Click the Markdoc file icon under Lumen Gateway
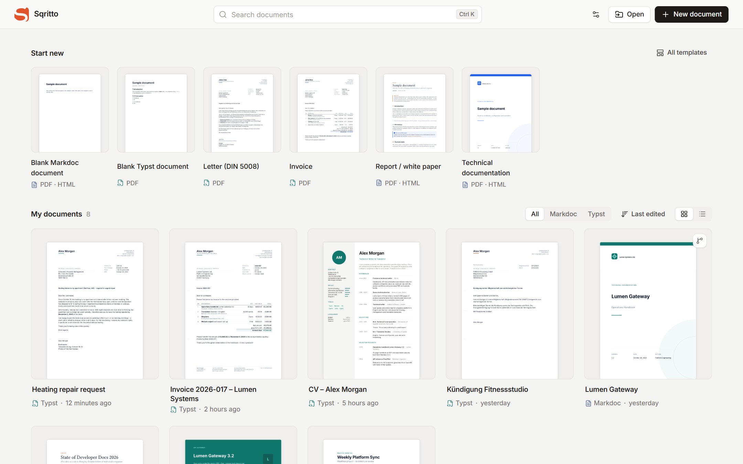Image resolution: width=743 pixels, height=464 pixels. click(588, 403)
